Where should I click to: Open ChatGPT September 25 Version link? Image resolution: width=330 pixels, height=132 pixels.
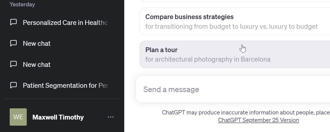tap(258, 120)
